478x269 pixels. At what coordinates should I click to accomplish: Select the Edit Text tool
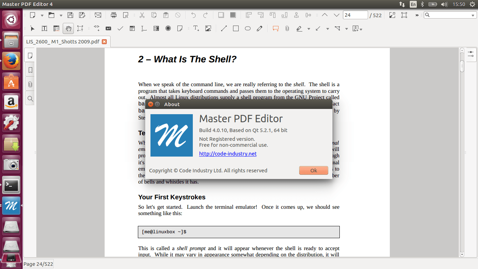(44, 28)
